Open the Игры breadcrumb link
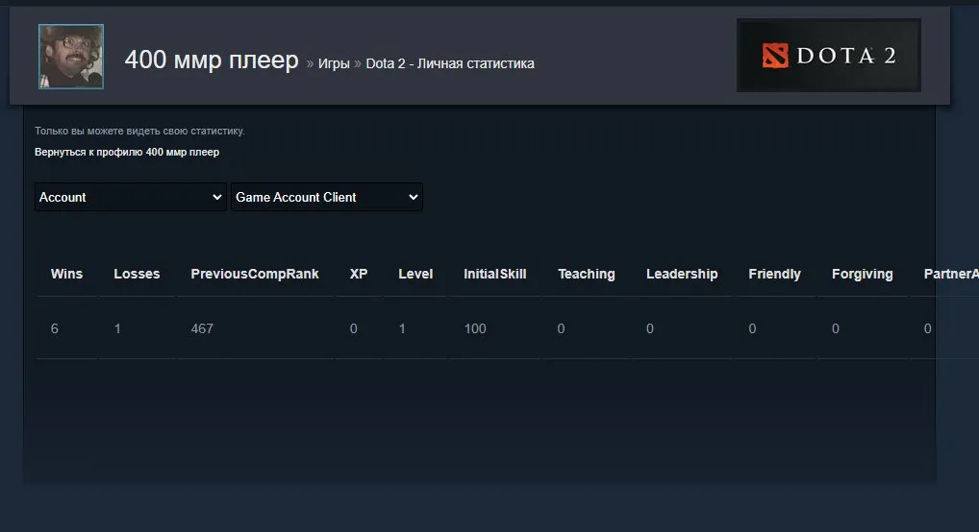979x532 pixels. point(334,63)
